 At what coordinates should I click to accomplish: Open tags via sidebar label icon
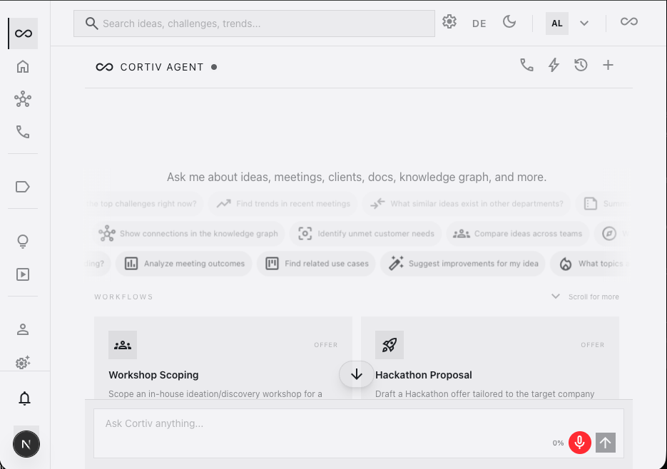[23, 187]
